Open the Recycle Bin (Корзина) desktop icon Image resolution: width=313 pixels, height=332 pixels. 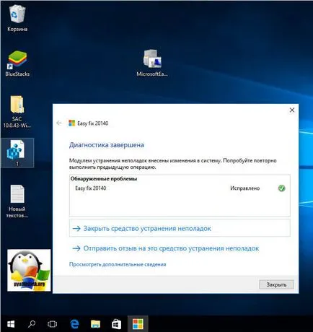pyautogui.click(x=17, y=19)
